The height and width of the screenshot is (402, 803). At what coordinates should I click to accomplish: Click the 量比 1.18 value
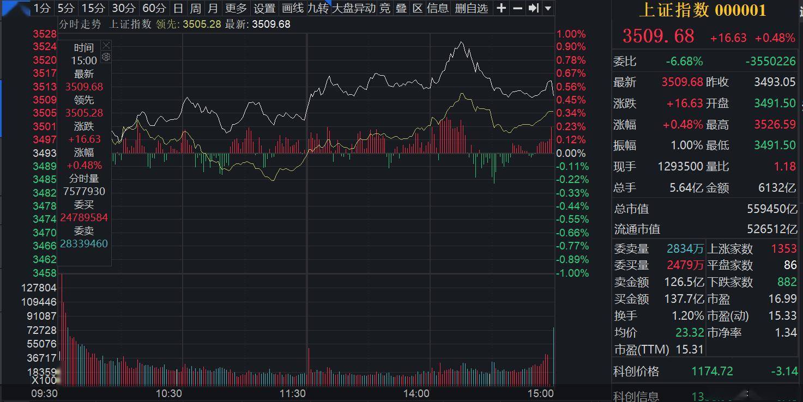[785, 167]
